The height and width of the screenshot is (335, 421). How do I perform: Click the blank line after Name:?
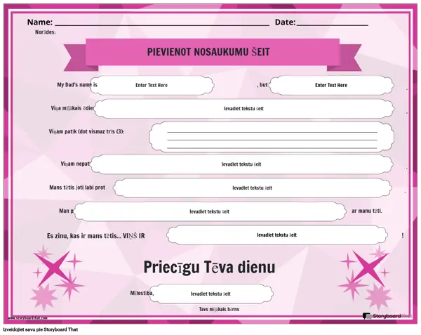(x=161, y=23)
